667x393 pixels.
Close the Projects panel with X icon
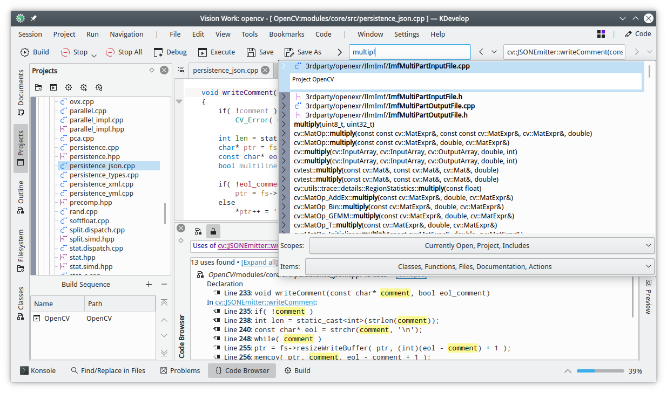(164, 71)
